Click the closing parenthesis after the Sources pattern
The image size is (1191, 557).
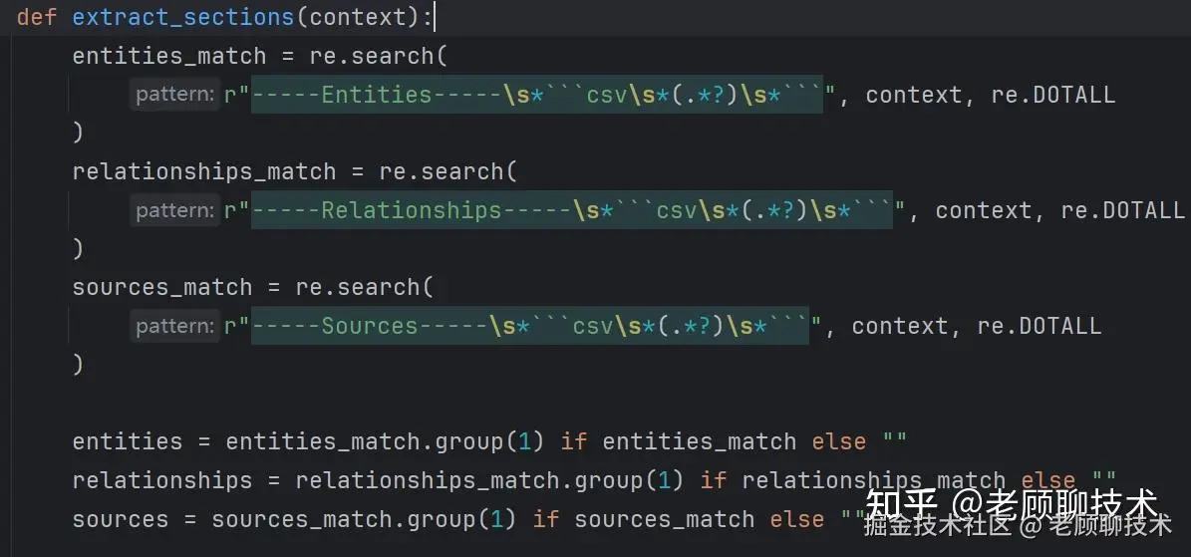point(78,365)
